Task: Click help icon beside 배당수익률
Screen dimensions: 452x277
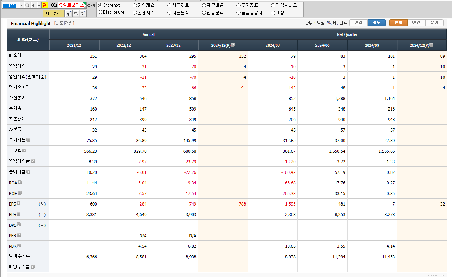Action: pos(32,266)
